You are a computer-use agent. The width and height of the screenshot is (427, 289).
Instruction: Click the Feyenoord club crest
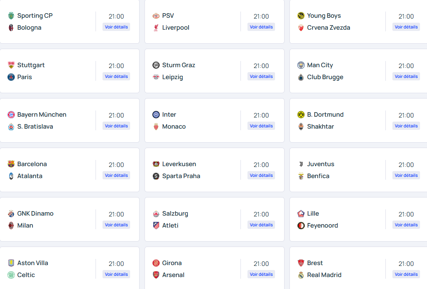point(301,226)
